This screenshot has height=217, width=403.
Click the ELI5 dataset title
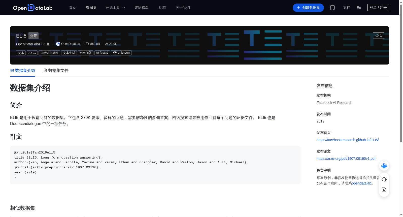21,36
